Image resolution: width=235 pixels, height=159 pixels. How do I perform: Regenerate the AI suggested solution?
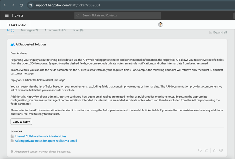[199, 150]
